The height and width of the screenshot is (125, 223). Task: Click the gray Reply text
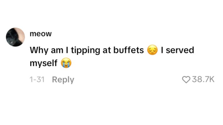pos(63,80)
